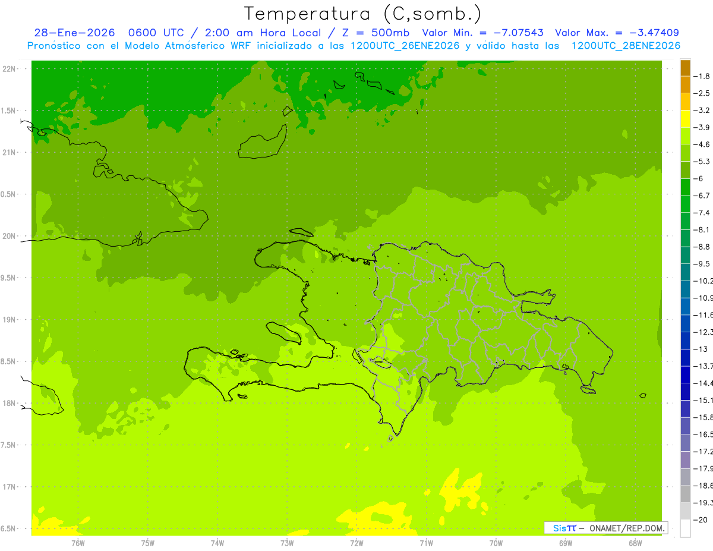Click the "Temperatura (C,somb.)" chart title
The image size is (713, 551).
click(x=362, y=13)
